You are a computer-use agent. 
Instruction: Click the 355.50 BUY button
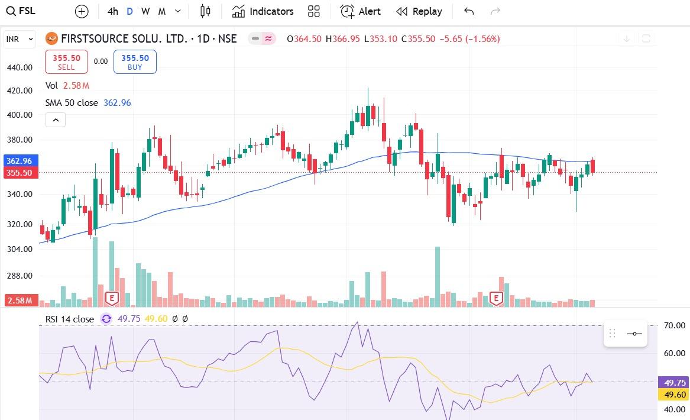[135, 62]
